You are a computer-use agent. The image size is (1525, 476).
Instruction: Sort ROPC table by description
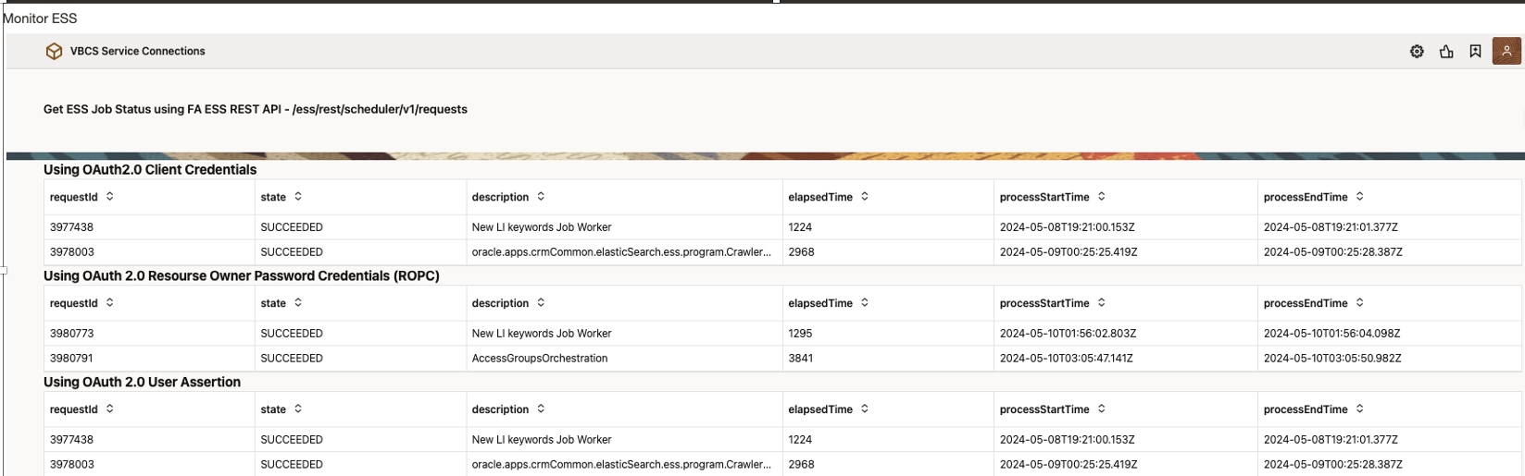[x=541, y=303]
